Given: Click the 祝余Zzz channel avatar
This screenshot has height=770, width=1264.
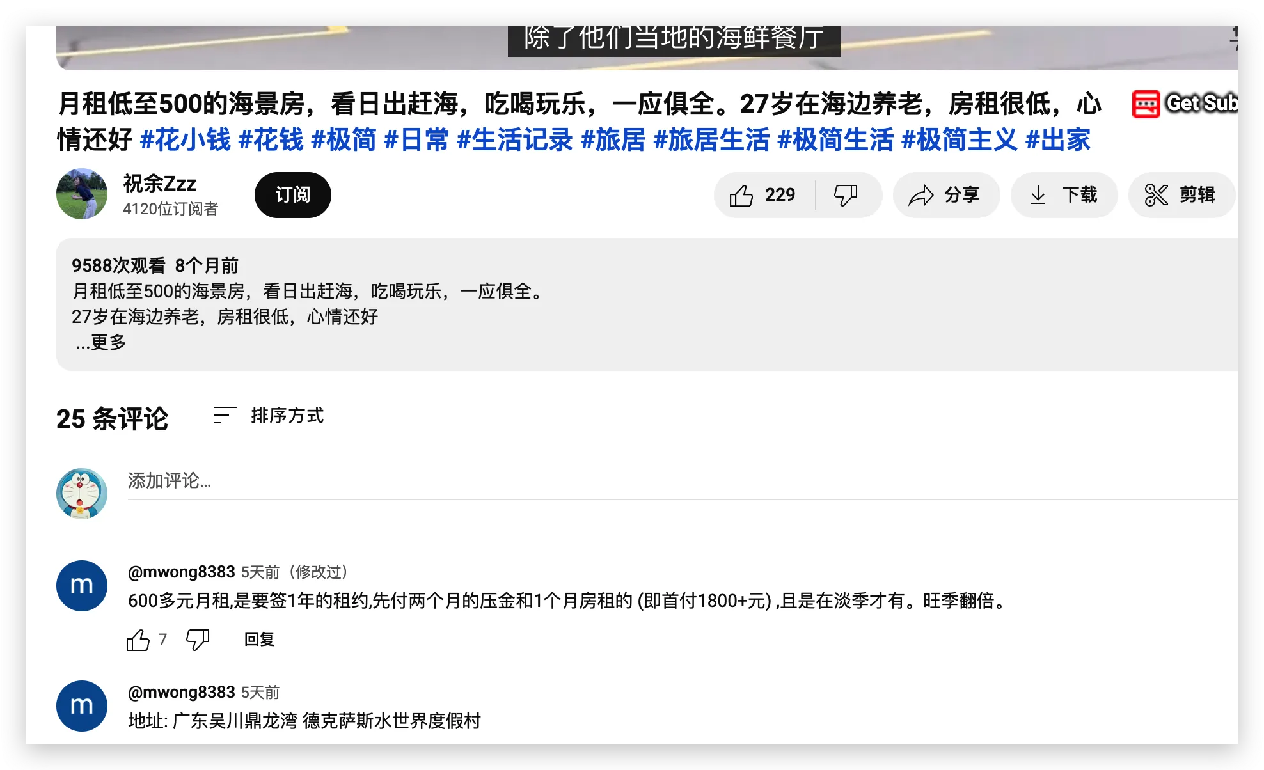Looking at the screenshot, I should [82, 194].
